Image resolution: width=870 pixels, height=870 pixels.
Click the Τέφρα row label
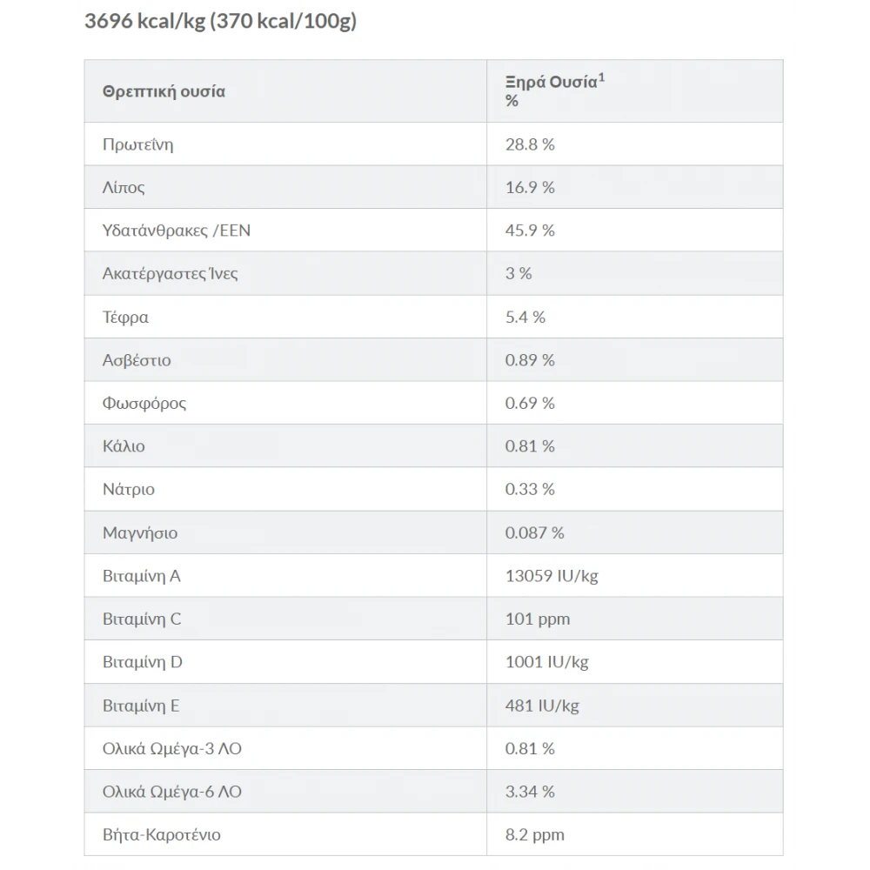(x=125, y=317)
